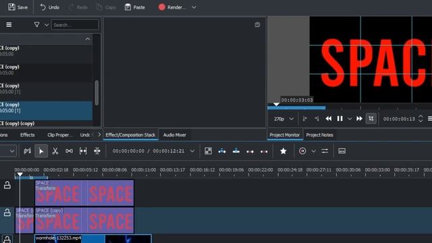
Task: Open the Project Notes tab
Action: click(319, 135)
